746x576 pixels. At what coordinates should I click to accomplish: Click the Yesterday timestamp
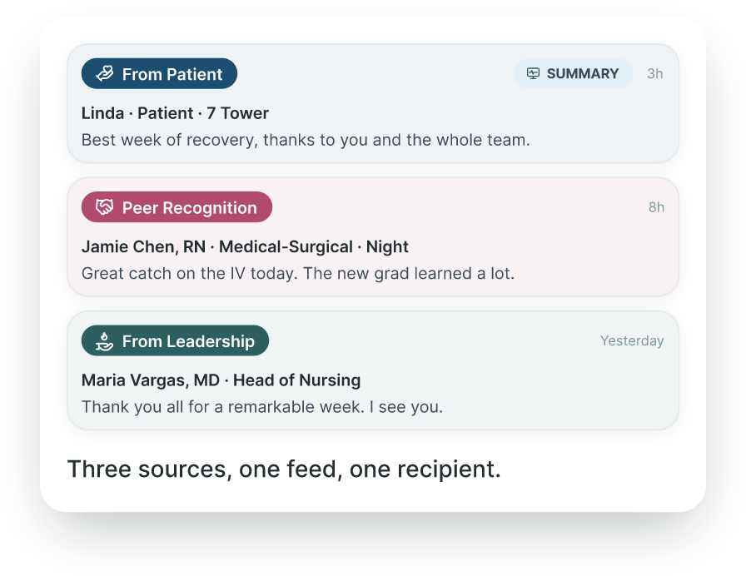click(632, 340)
